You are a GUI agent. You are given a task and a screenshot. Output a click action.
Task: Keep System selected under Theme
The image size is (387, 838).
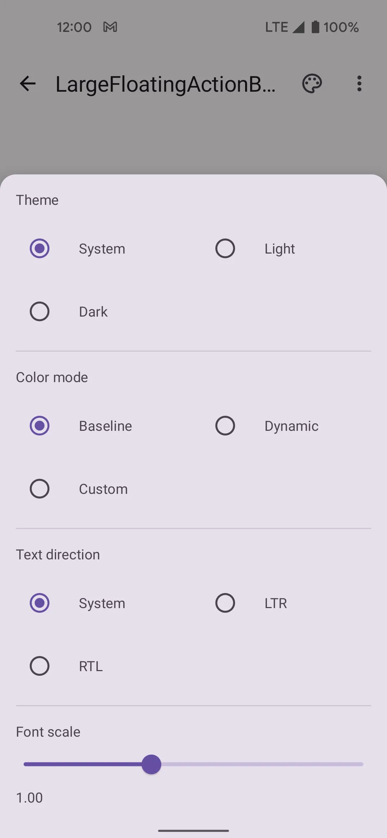[39, 248]
